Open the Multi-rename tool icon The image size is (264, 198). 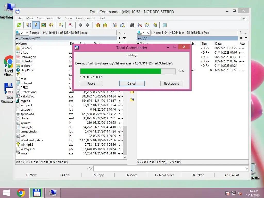[x=139, y=25]
